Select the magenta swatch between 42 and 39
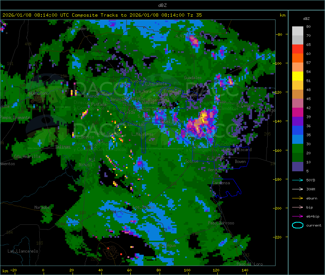Image resolution: width=325 pixels, height=275 pixels. pos(298,112)
